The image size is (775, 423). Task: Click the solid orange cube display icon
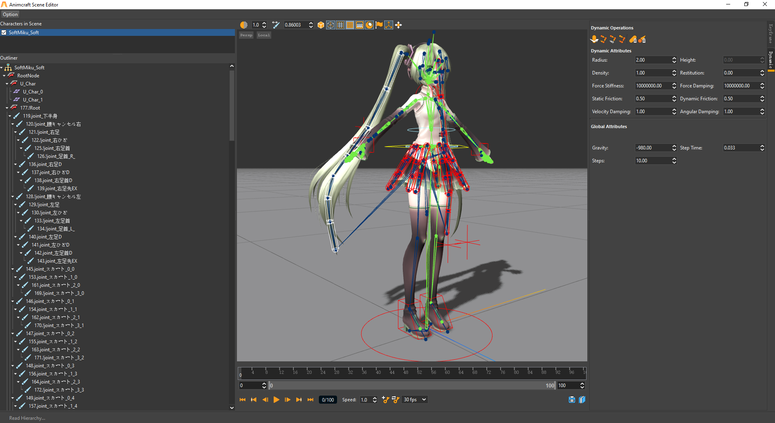pos(321,25)
